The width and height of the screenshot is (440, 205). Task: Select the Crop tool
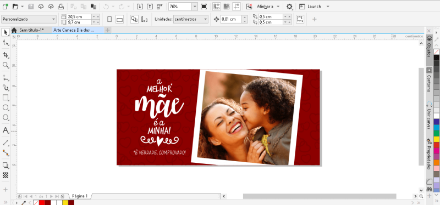coord(5,55)
